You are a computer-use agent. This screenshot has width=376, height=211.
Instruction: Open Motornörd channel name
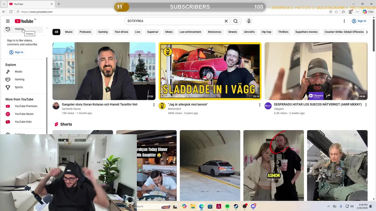[x=174, y=109]
